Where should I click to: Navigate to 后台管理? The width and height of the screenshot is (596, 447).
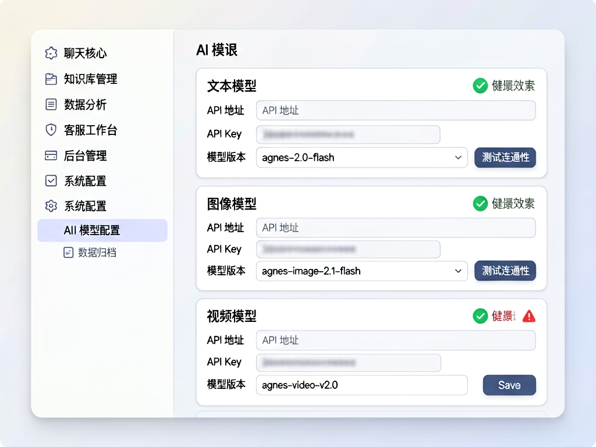click(85, 155)
